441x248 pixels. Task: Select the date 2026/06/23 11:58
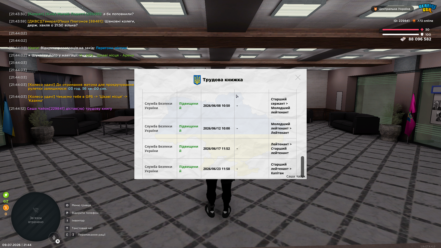tap(216, 169)
